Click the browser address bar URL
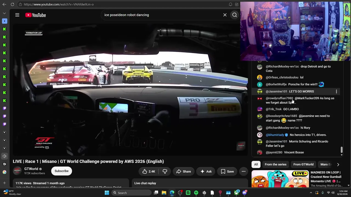Screen dimensions: 351x197 point(59,4)
